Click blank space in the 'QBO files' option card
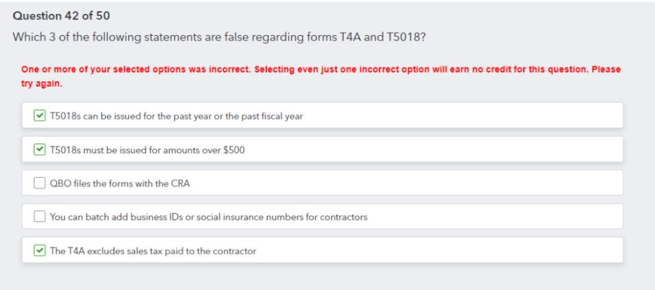This screenshot has height=290, width=655. pos(425,183)
